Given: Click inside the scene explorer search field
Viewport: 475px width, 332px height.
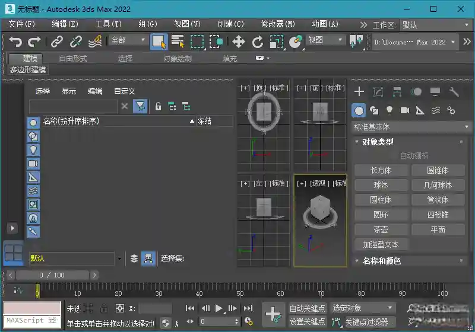Looking at the screenshot, I should (x=73, y=107).
